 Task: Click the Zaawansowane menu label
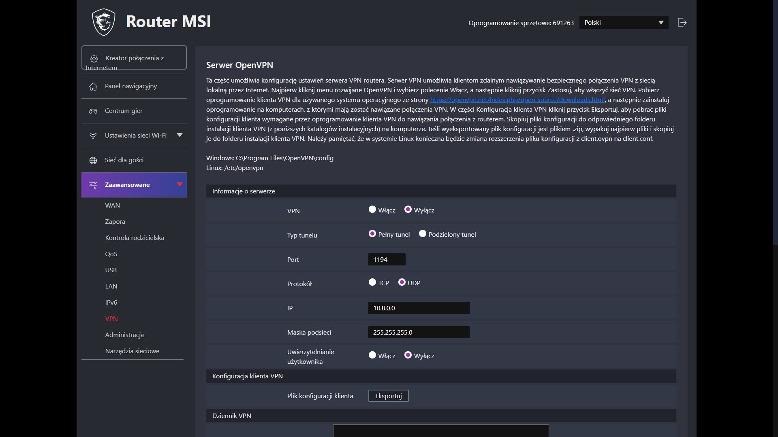(127, 185)
